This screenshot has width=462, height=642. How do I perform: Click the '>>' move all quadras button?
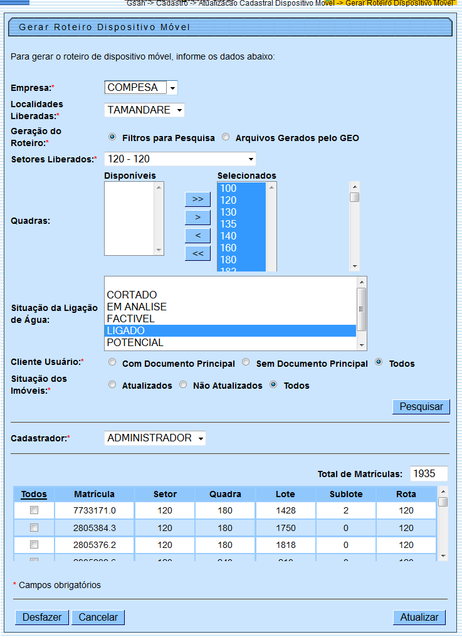[x=197, y=199]
